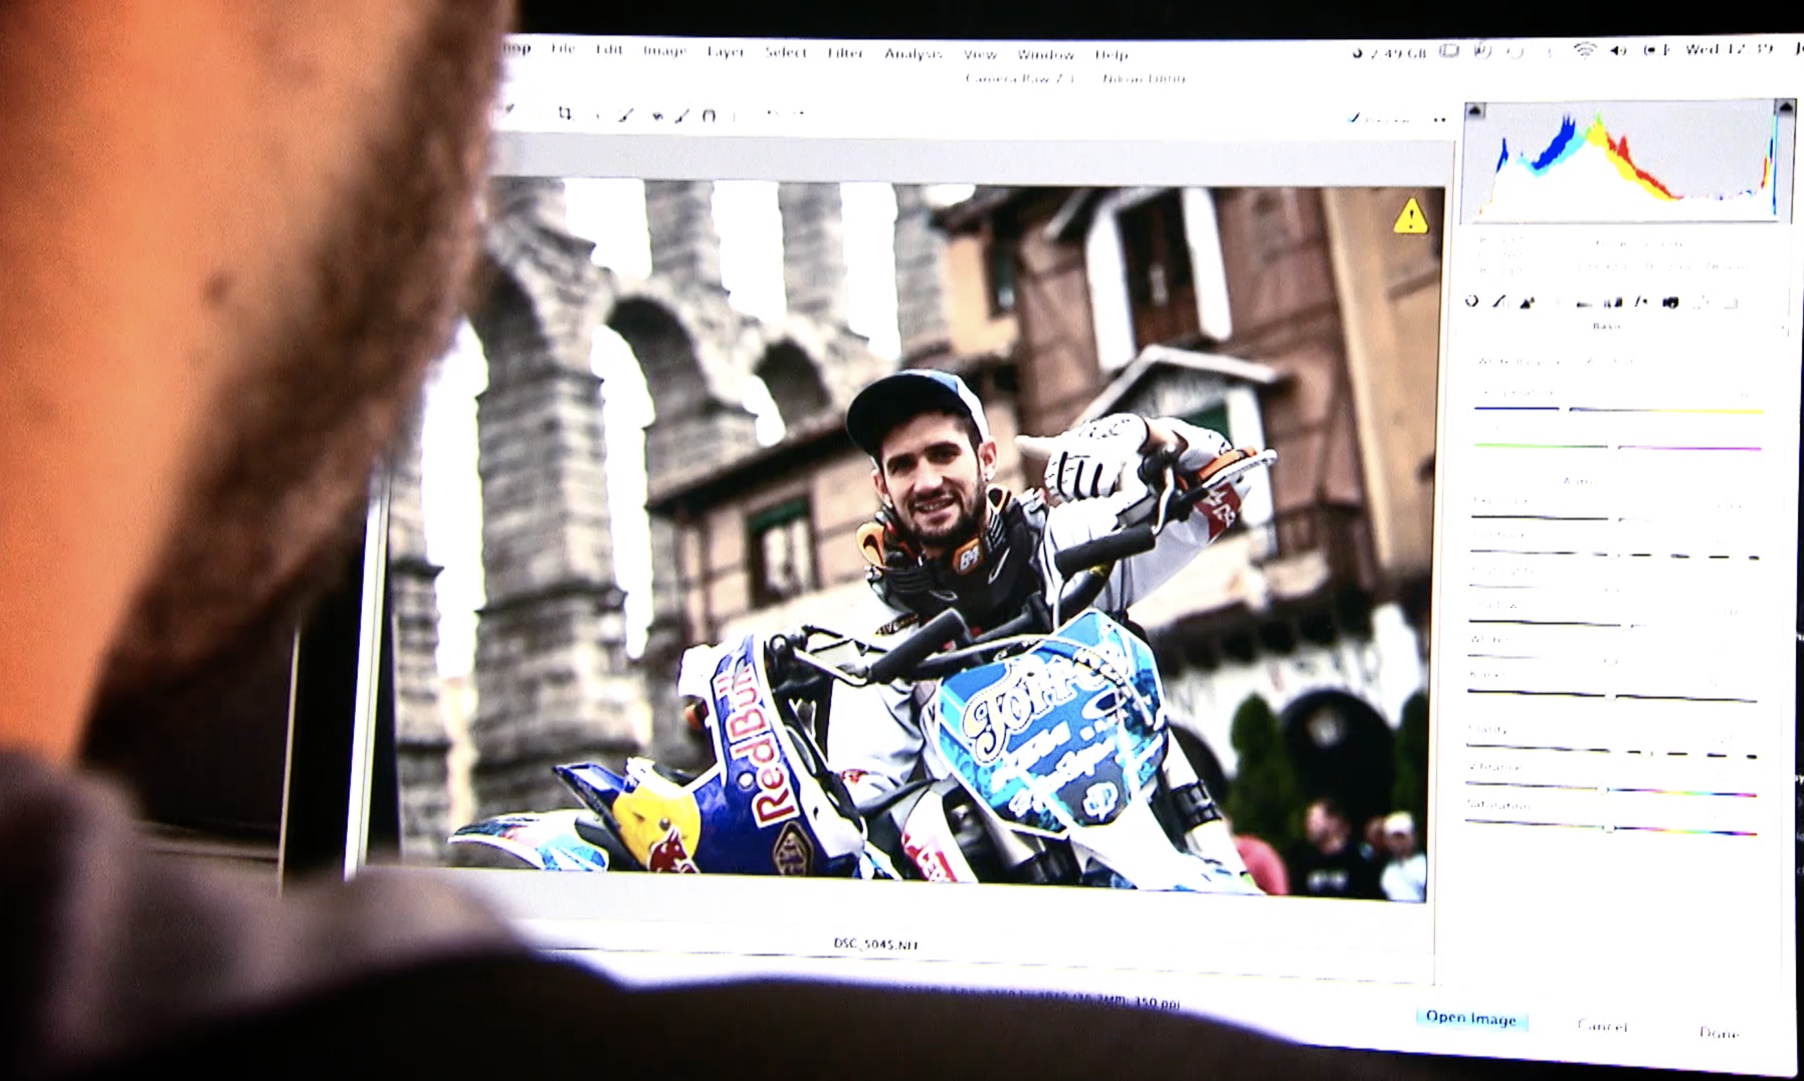Screen dimensions: 1804x1081
Task: Open the Camera Calibration panel tab icon
Action: click(1671, 302)
